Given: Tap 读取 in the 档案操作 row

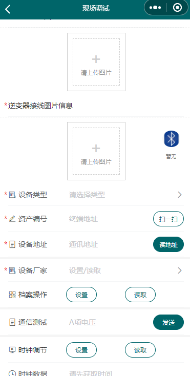Looking at the screenshot, I should 140,295.
